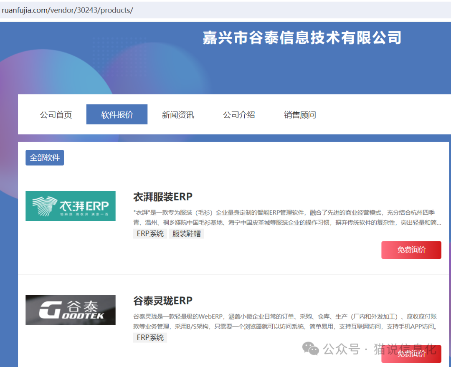Click the 嘉兴市谷泰信息技术有限公司 company heading
451x367 pixels.
(302, 38)
